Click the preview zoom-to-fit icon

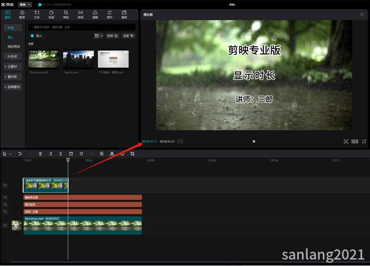point(345,141)
